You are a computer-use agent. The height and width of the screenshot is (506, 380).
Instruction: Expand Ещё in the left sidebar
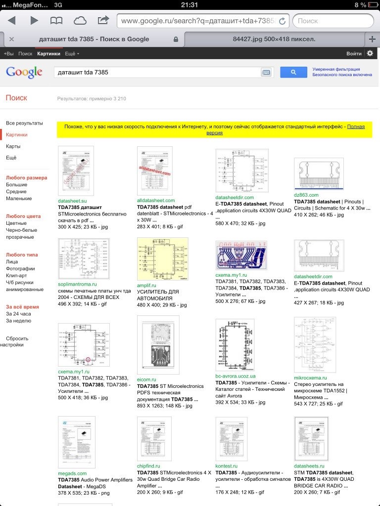(x=11, y=158)
